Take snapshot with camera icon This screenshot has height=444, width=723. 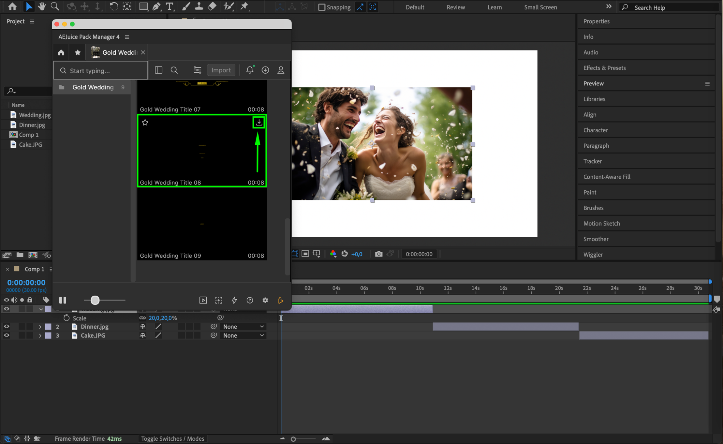pos(379,254)
